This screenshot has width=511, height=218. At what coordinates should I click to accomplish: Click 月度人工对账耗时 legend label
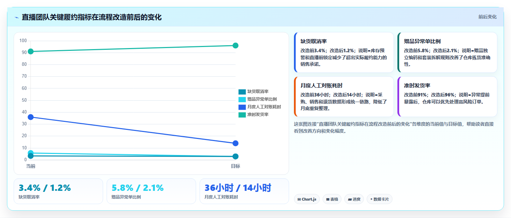[x=264, y=107]
